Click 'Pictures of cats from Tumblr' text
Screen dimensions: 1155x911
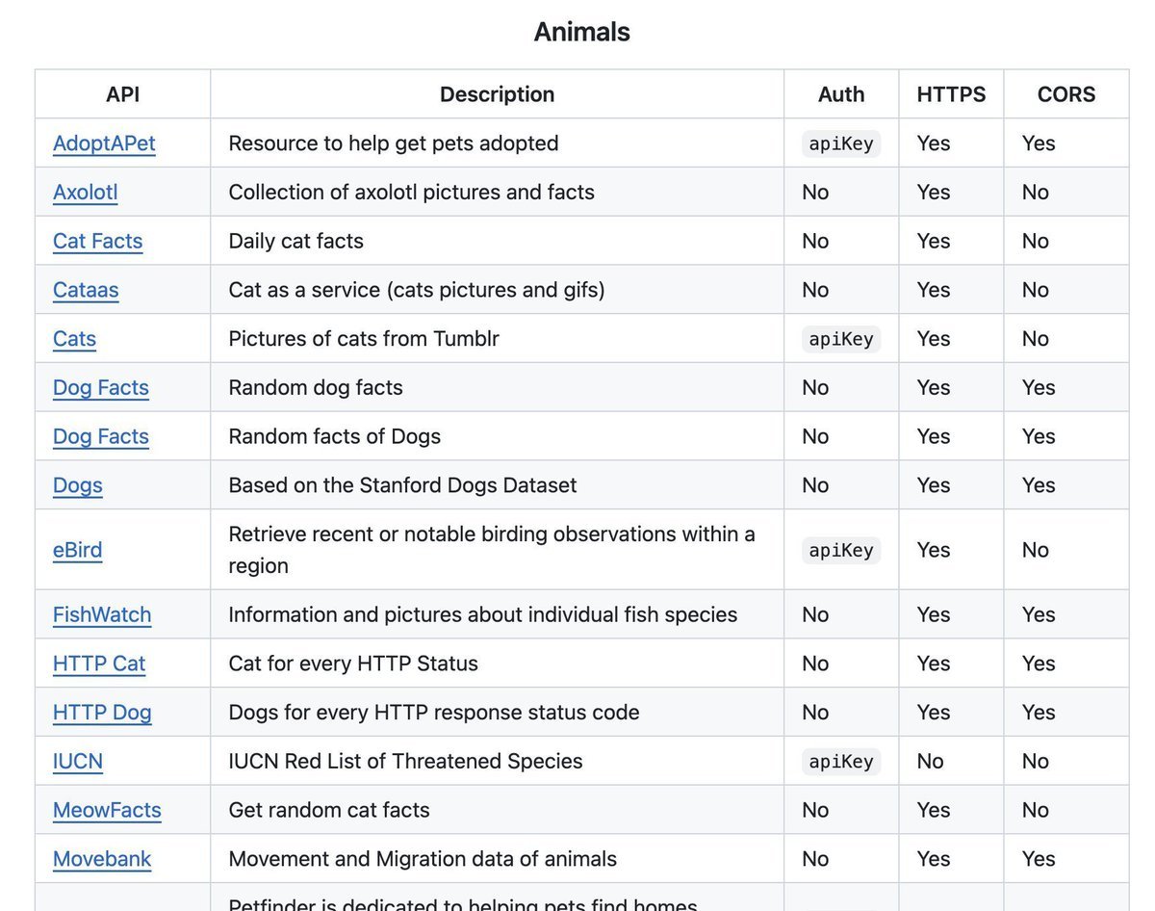[364, 339]
